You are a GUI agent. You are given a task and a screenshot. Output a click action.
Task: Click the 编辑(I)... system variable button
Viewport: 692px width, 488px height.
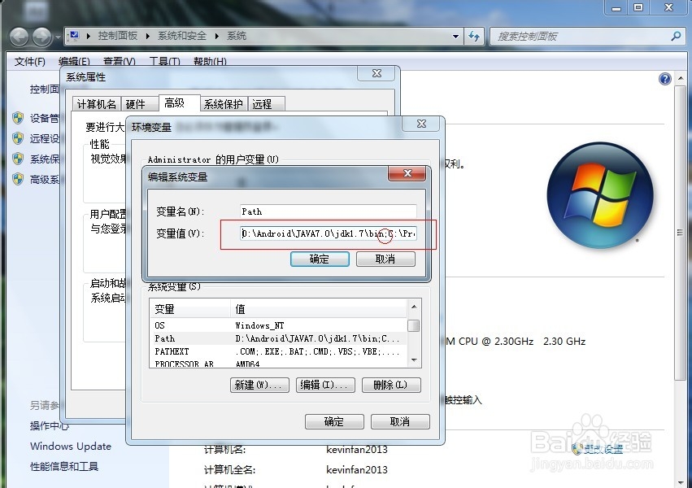[x=325, y=386]
